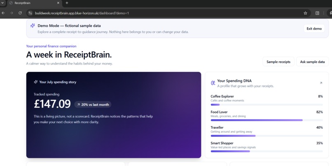Click the 82% value
The height and width of the screenshot is (166, 332).
click(x=320, y=112)
